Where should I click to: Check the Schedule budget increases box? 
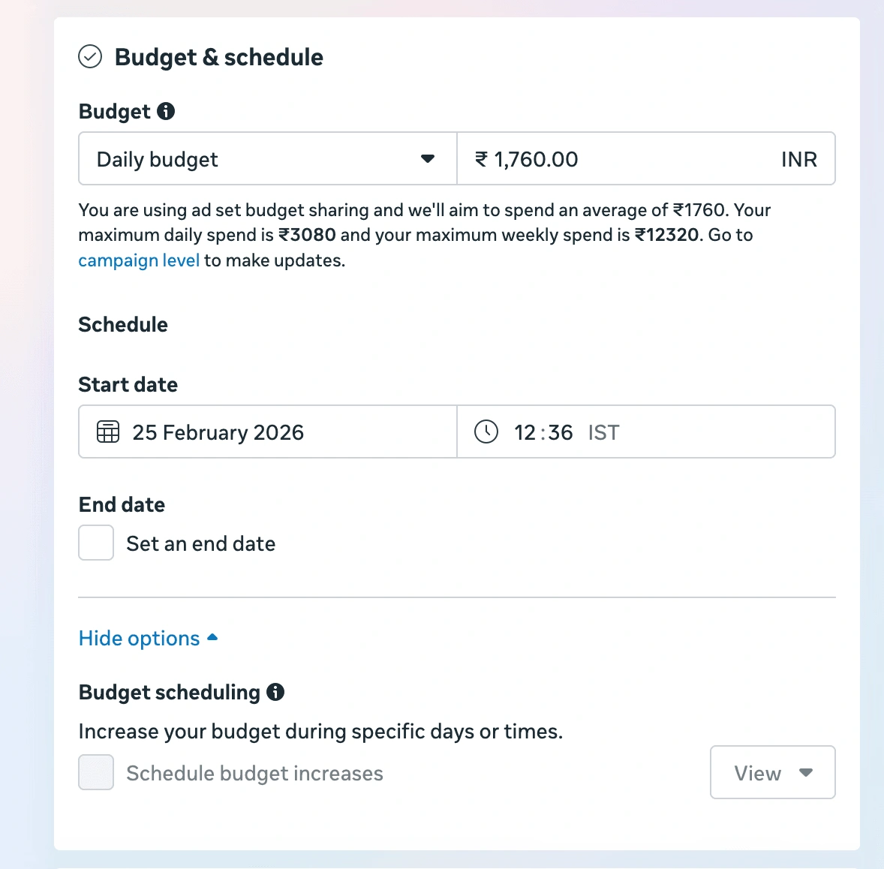(95, 772)
